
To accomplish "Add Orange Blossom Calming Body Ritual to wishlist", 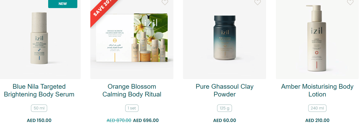I will coord(165,2).
